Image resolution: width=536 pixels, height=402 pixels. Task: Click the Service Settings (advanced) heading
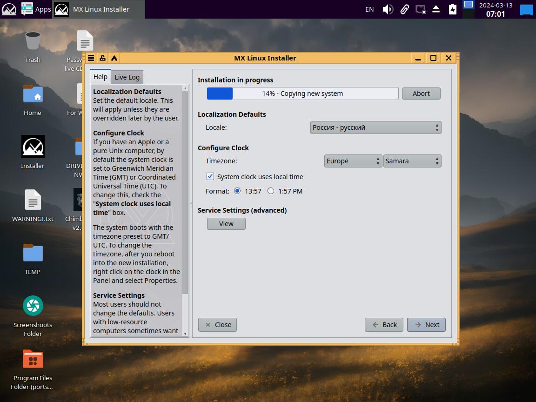tap(242, 210)
